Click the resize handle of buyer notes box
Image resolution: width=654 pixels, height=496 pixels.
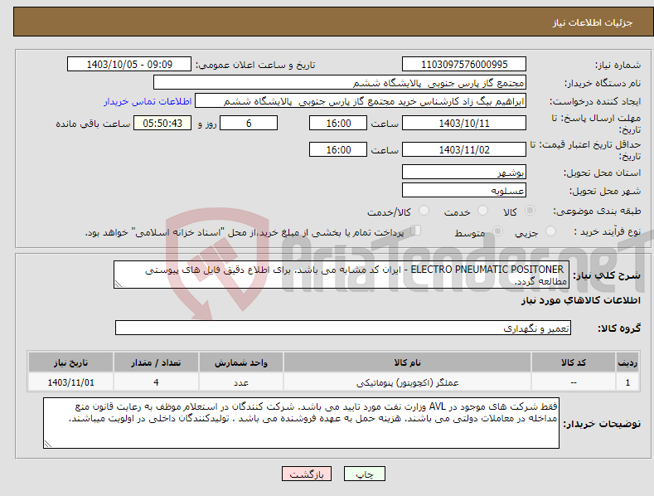(x=47, y=445)
